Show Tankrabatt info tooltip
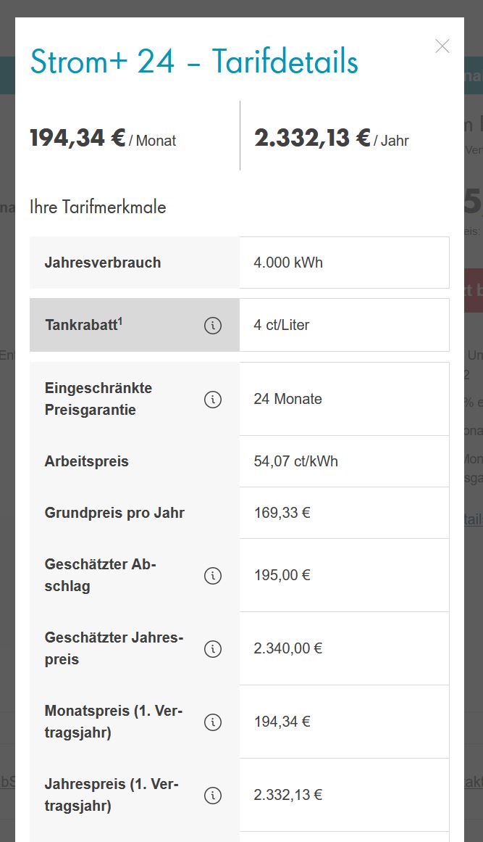483x842 pixels. pos(212,325)
